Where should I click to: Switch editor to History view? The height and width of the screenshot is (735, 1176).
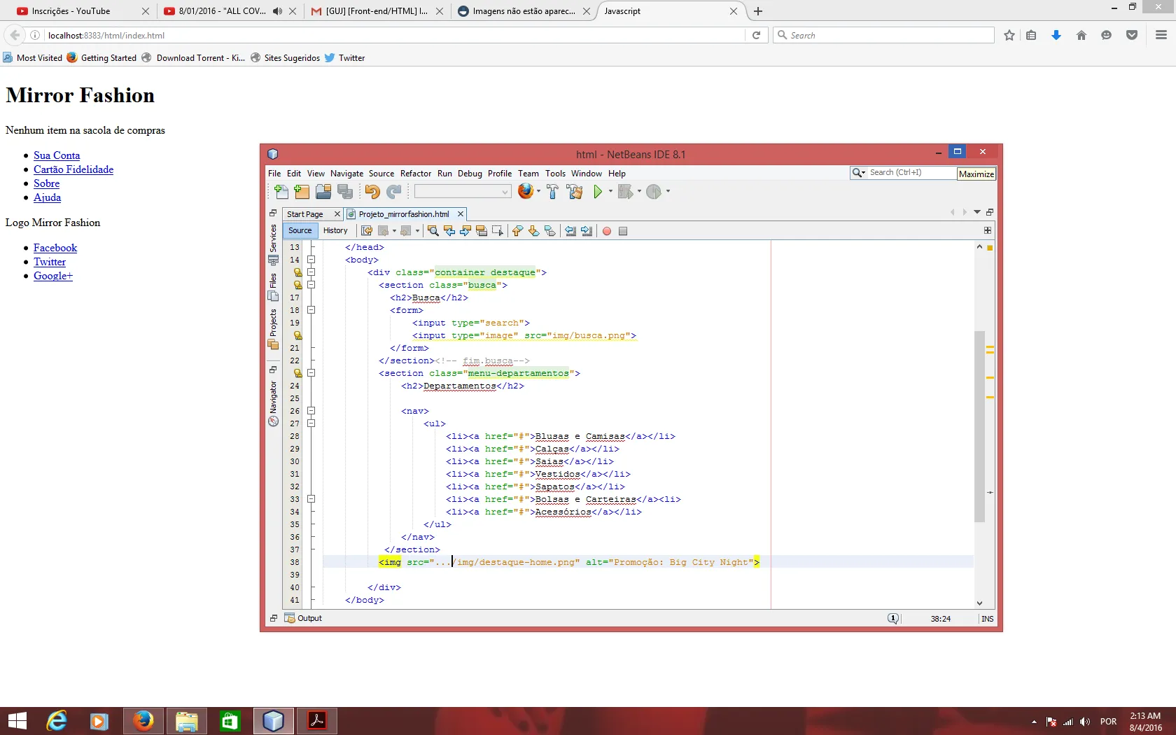point(335,231)
